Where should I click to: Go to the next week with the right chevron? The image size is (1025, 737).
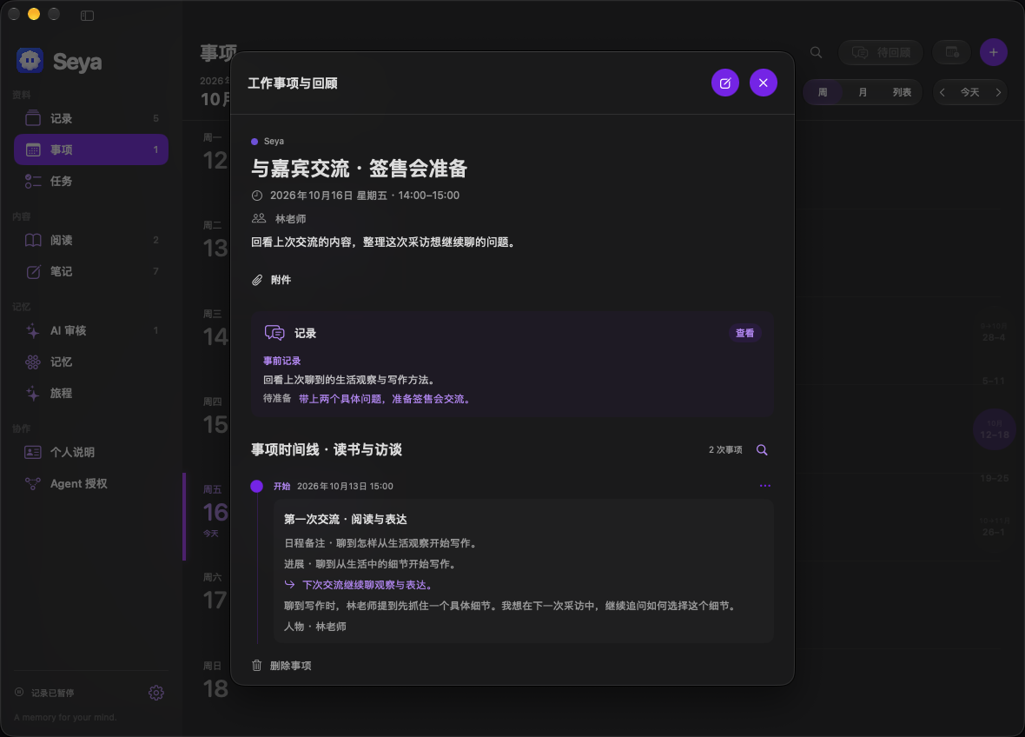click(998, 92)
